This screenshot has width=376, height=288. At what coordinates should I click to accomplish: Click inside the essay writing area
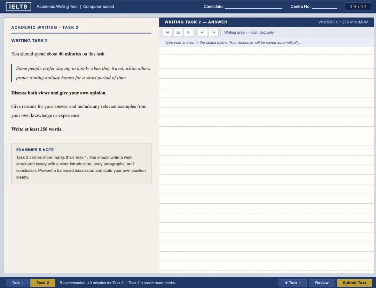click(266, 160)
